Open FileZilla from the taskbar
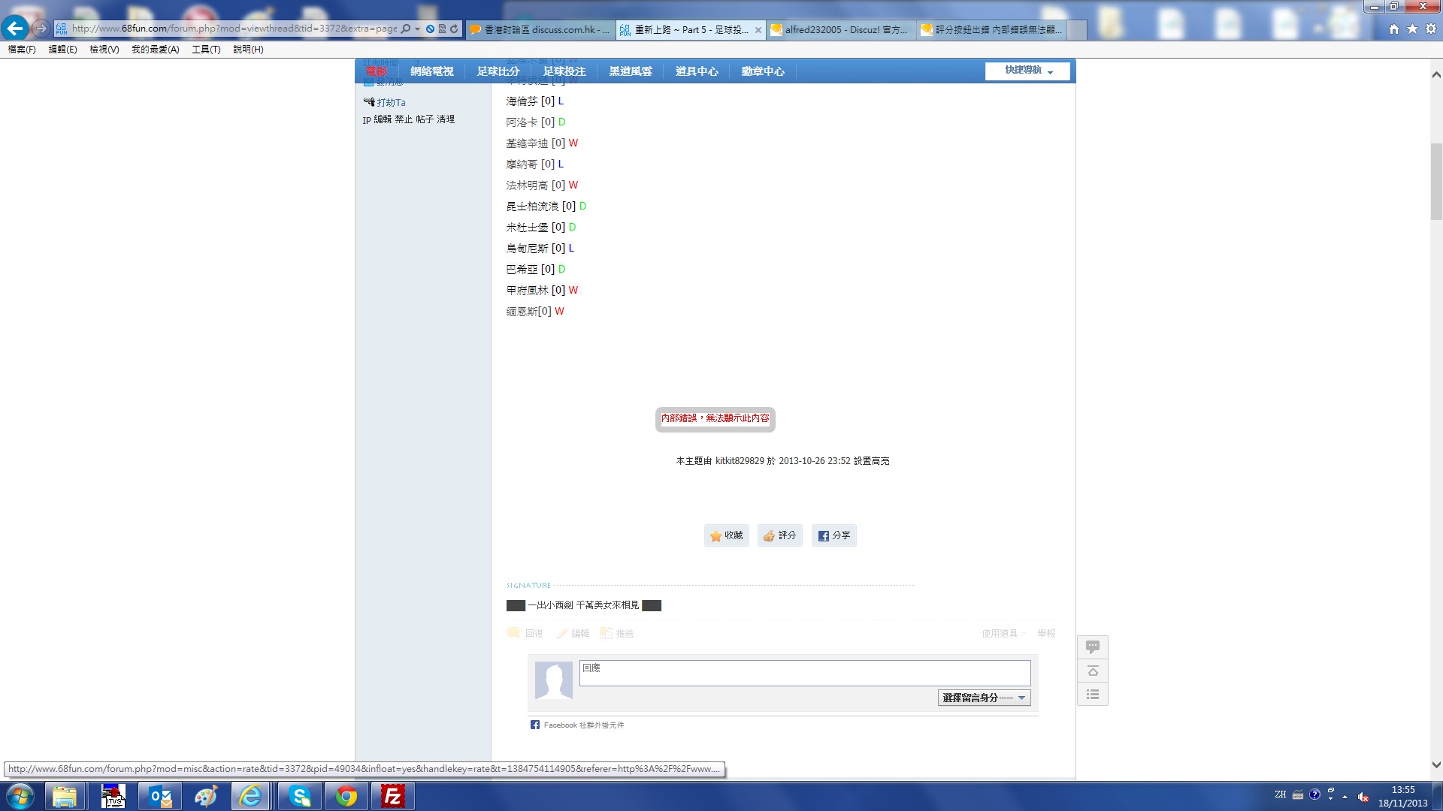This screenshot has width=1443, height=811. (x=393, y=796)
